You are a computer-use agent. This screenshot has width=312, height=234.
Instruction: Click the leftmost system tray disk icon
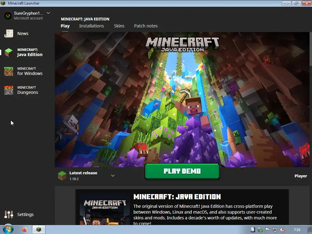[253, 230]
